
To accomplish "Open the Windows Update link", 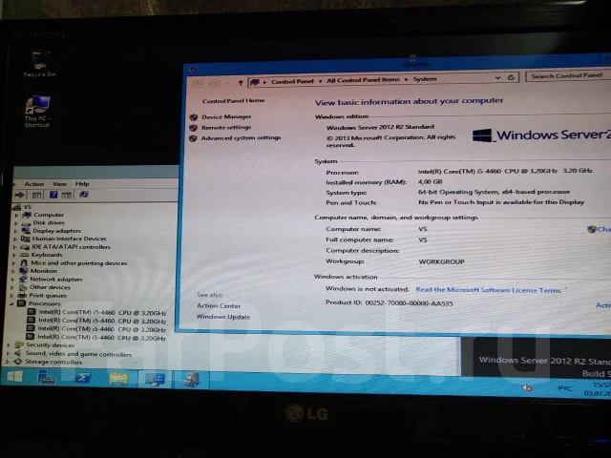I will tap(223, 317).
